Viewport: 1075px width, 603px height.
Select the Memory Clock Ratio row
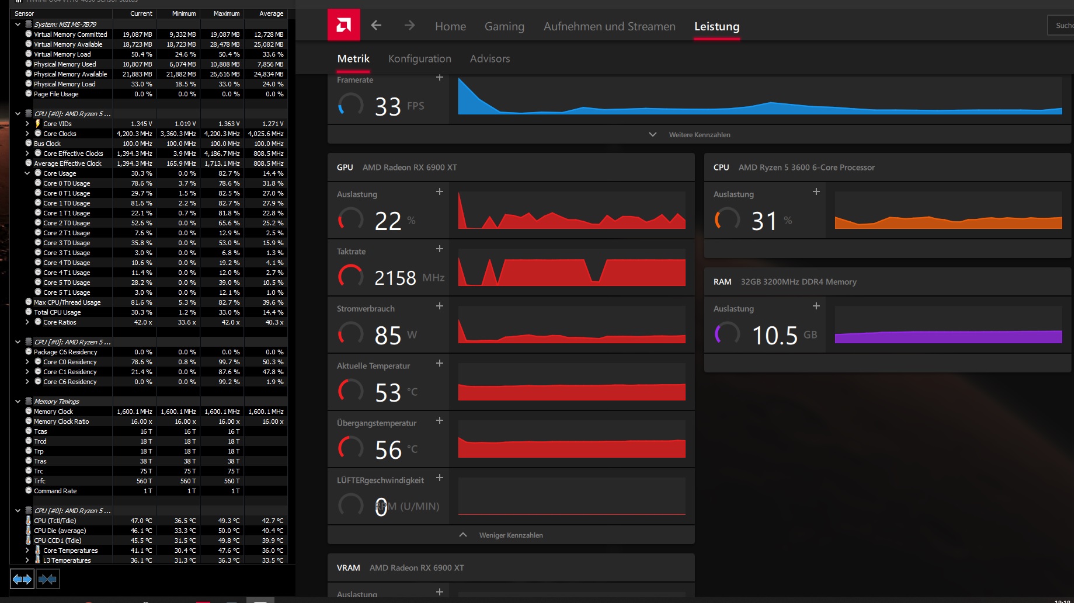click(149, 421)
